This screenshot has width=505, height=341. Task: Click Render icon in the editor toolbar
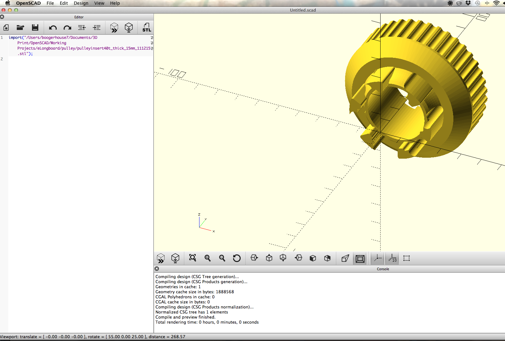[x=129, y=28]
